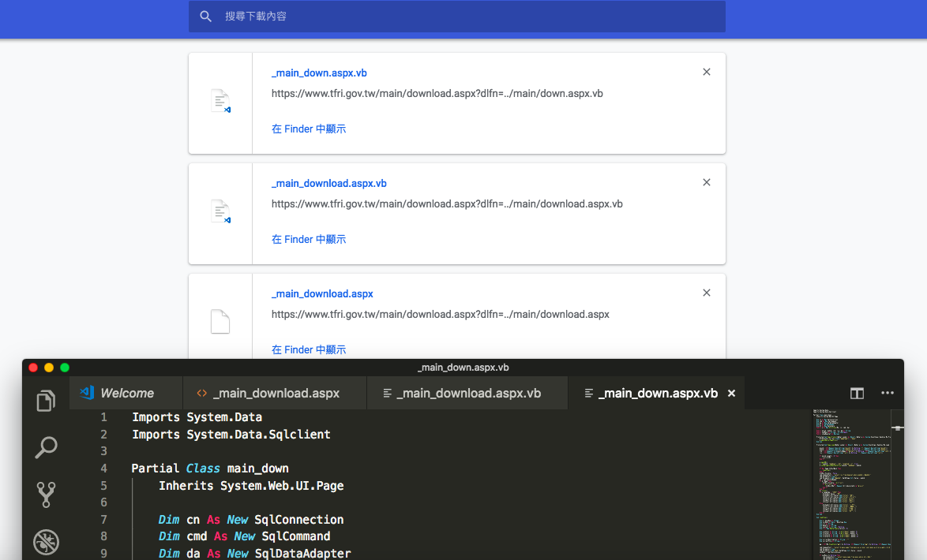Open Explorer in VS Code activity bar
The image size is (927, 560).
pyautogui.click(x=46, y=401)
